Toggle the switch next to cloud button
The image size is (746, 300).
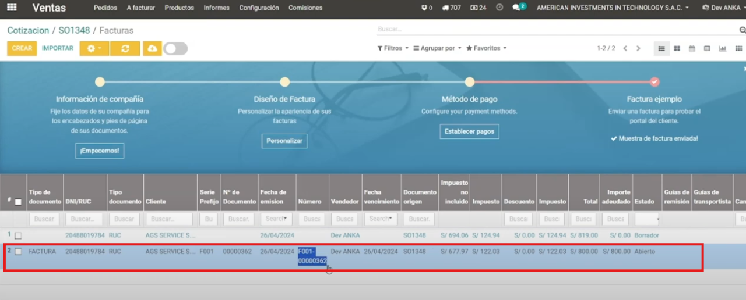click(175, 48)
